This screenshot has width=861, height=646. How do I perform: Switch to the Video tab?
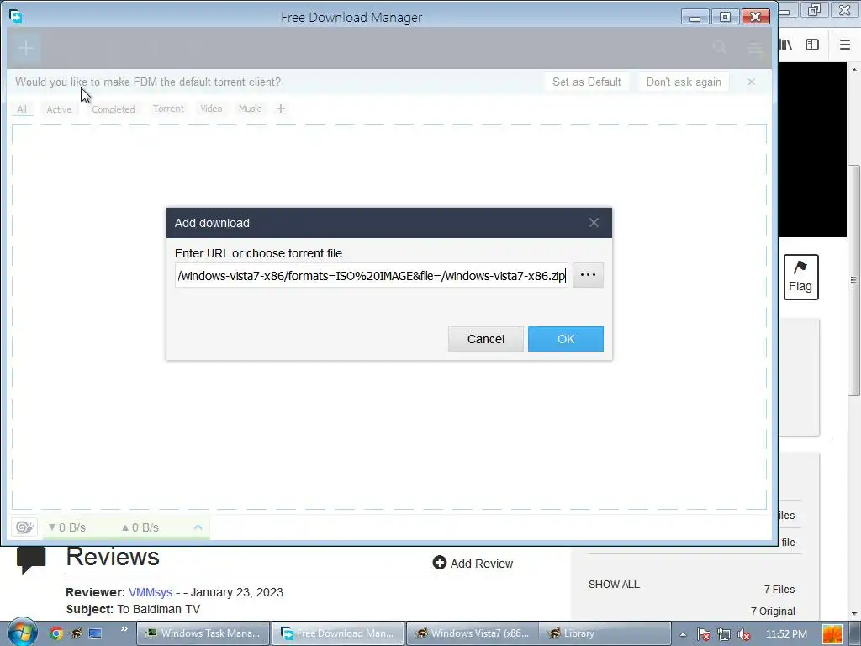click(211, 109)
